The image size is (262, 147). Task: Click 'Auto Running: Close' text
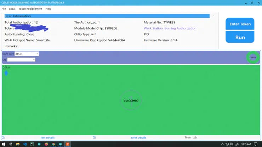(19, 34)
